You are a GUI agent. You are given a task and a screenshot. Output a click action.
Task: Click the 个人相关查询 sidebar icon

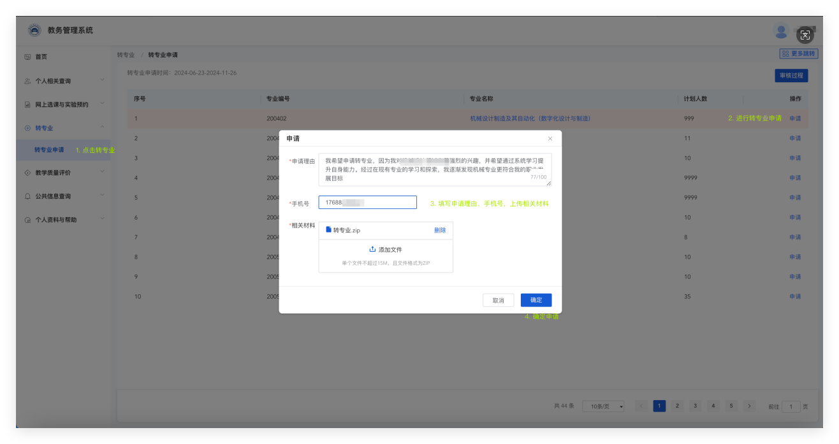click(x=27, y=81)
